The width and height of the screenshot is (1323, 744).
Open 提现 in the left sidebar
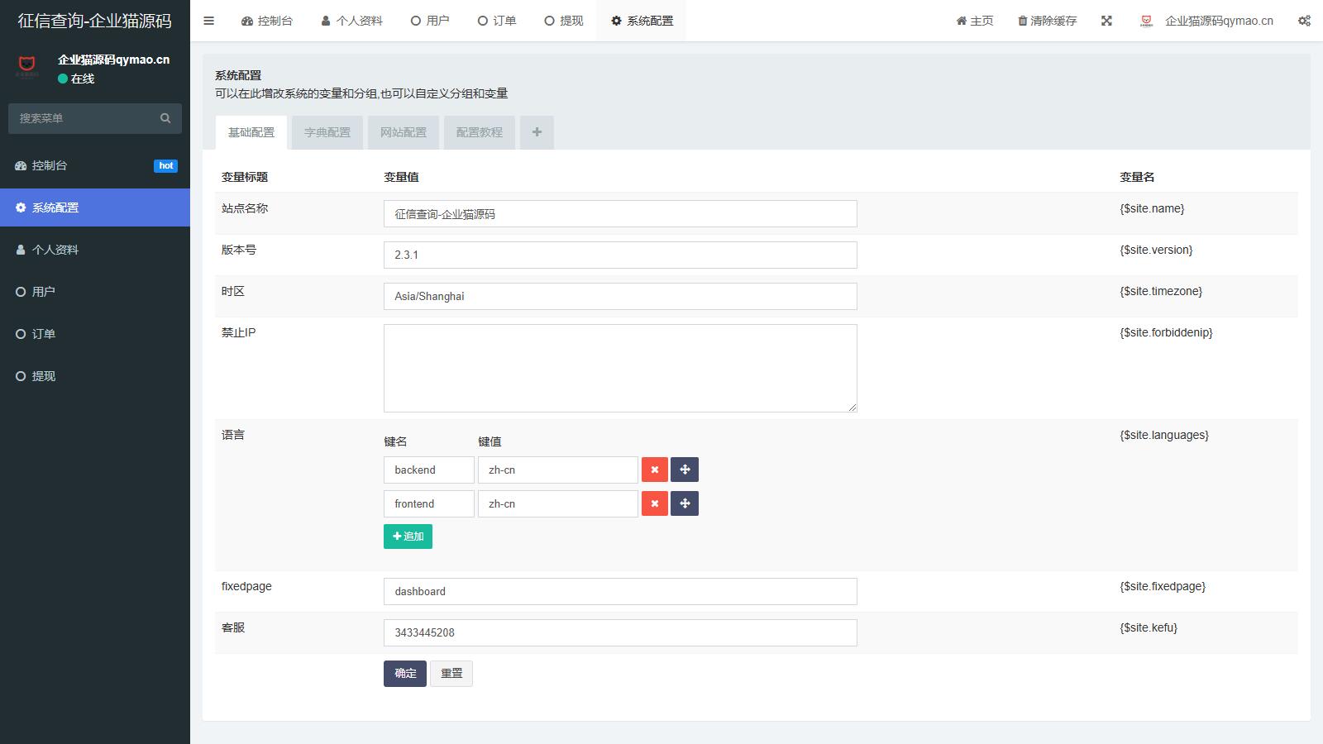click(44, 376)
